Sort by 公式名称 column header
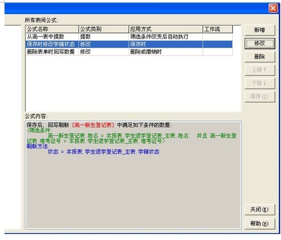This screenshot has height=240, width=281. [52, 29]
